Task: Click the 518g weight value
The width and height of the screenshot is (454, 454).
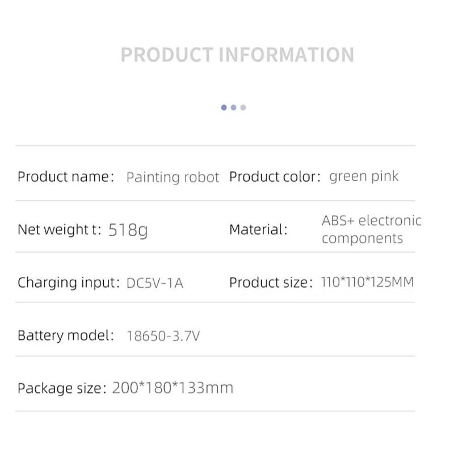Action: point(128,230)
